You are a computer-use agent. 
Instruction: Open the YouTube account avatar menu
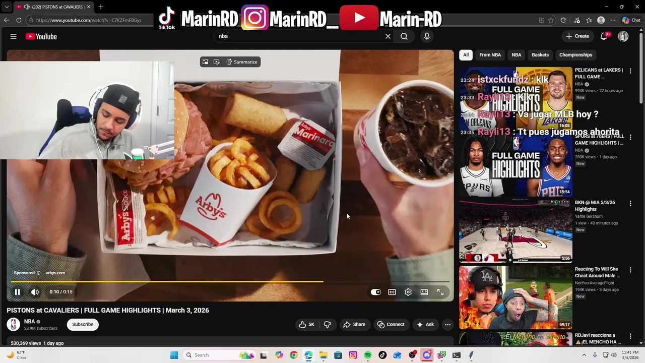tap(623, 36)
